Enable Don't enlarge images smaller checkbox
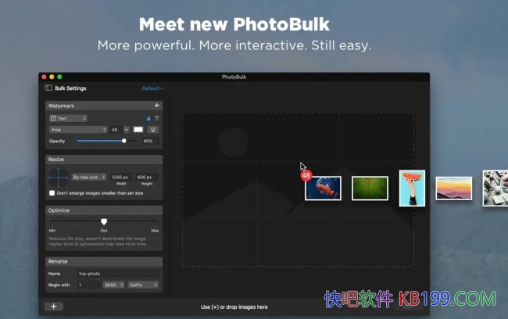 coord(52,192)
